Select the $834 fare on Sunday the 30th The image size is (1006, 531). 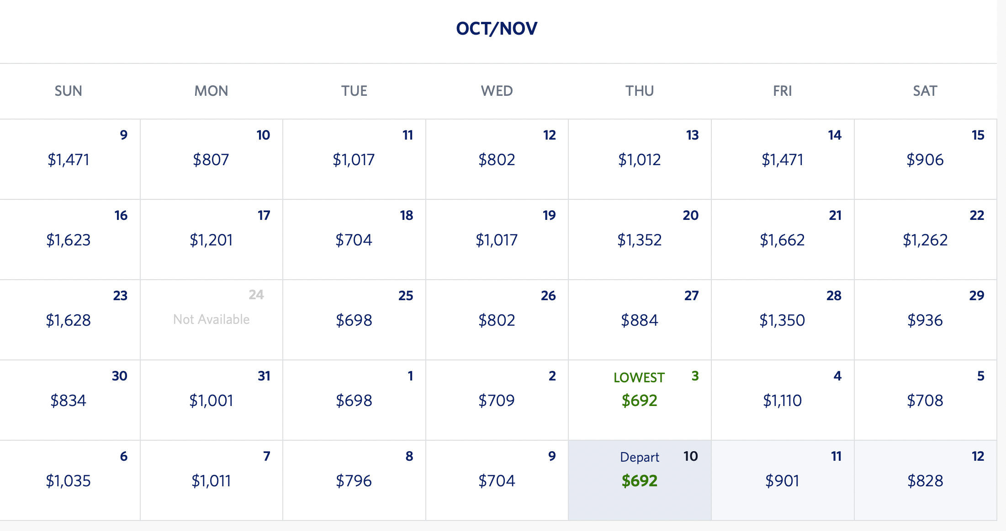tap(69, 401)
